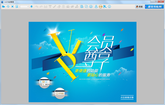
Task: Open the pen settings icon
Action: [77, 7]
